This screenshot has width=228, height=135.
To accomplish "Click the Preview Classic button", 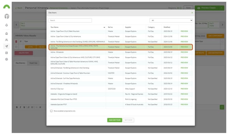I will 207,8.
